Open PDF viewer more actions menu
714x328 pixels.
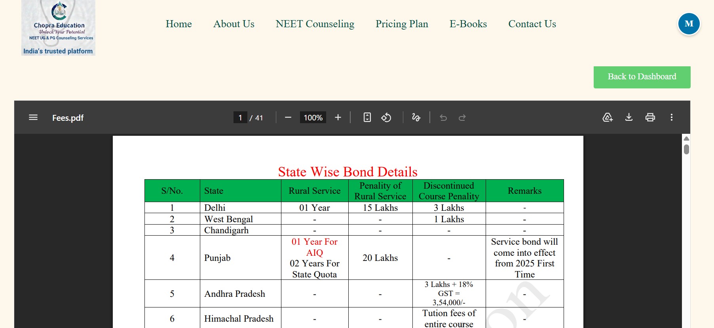coord(672,118)
